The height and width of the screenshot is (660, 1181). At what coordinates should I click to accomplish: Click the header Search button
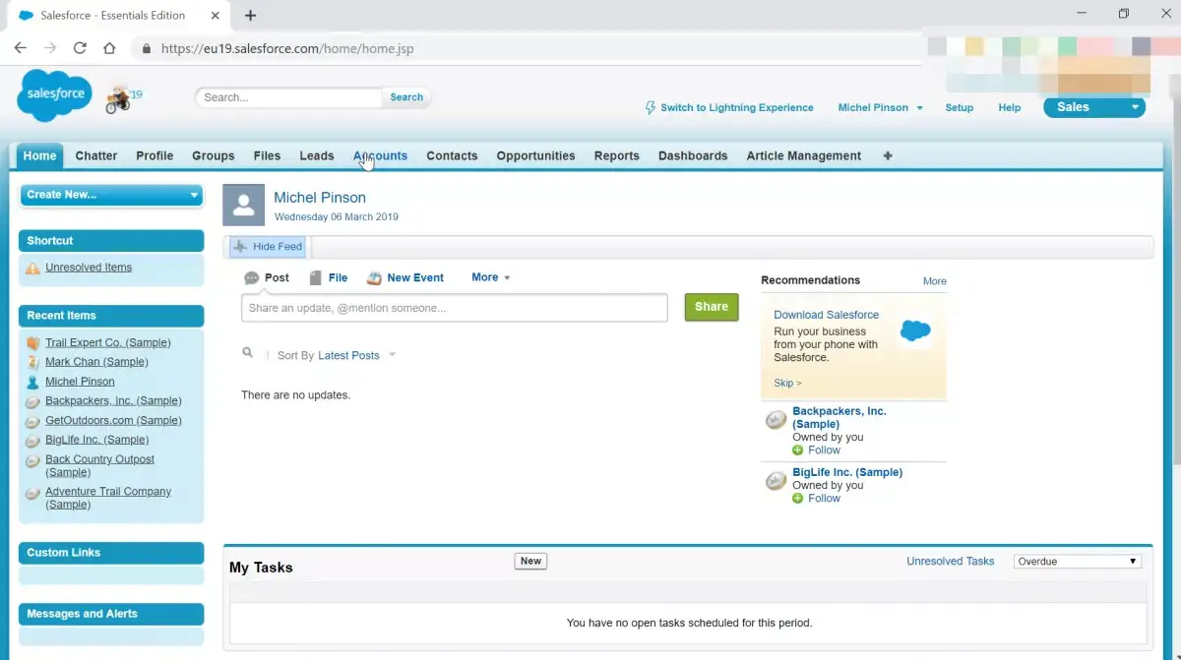click(x=406, y=97)
